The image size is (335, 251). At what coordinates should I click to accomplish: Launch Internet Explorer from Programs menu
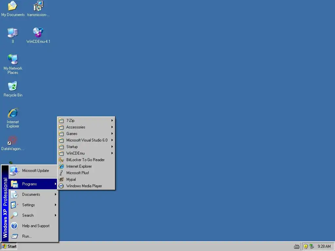pyautogui.click(x=86, y=166)
